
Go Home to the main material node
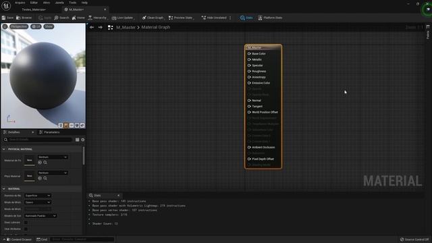click(78, 18)
